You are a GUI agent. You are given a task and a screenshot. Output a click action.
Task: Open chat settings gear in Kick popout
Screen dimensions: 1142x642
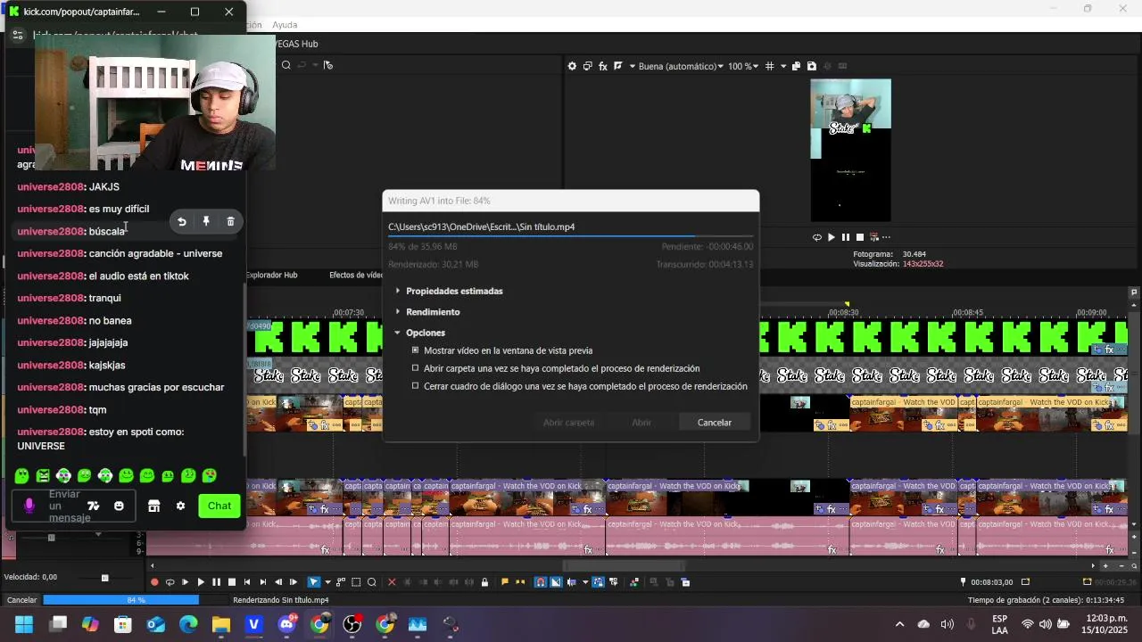click(x=180, y=506)
